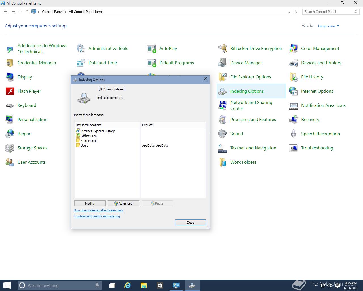Image resolution: width=363 pixels, height=291 pixels.
Task: Open the Region globe icon
Action: 10,134
